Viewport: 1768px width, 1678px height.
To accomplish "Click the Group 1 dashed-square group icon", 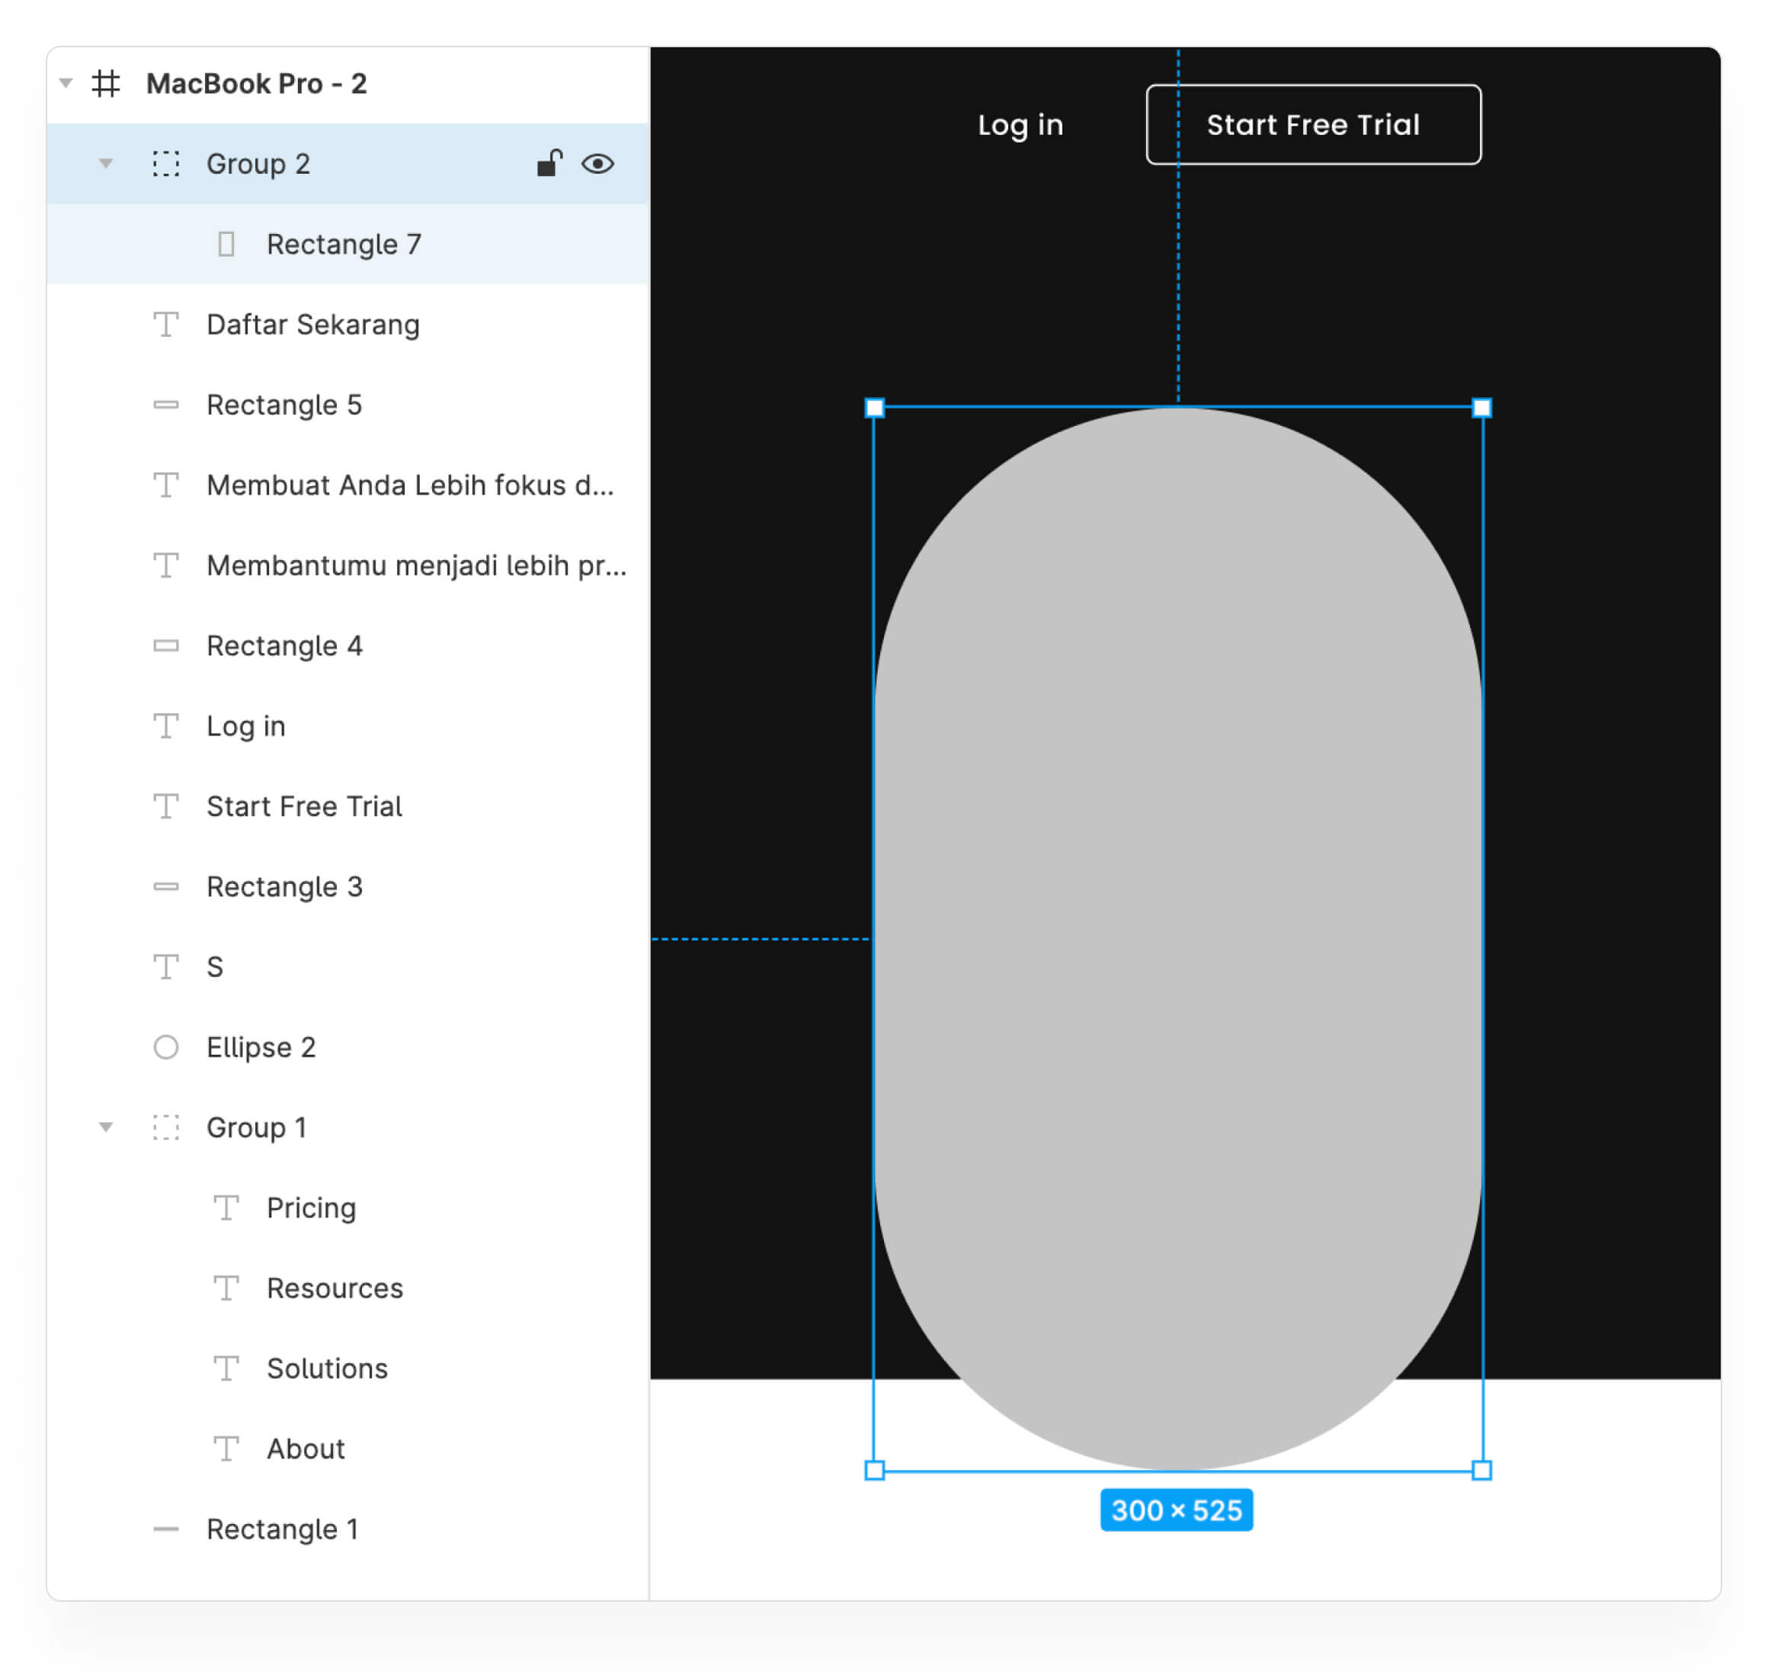I will [165, 1128].
